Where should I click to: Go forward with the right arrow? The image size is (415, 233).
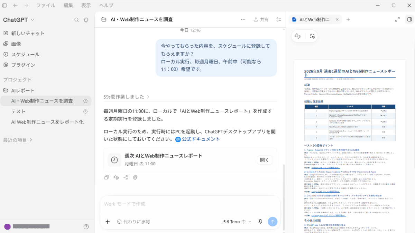pyautogui.click(x=27, y=6)
